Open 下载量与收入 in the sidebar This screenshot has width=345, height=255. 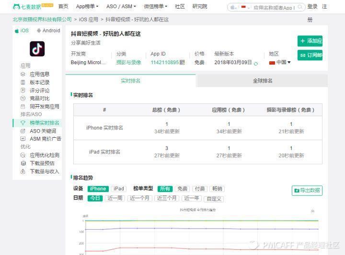(45, 171)
